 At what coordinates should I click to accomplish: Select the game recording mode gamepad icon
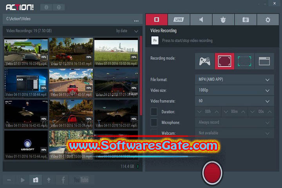(x=205, y=61)
